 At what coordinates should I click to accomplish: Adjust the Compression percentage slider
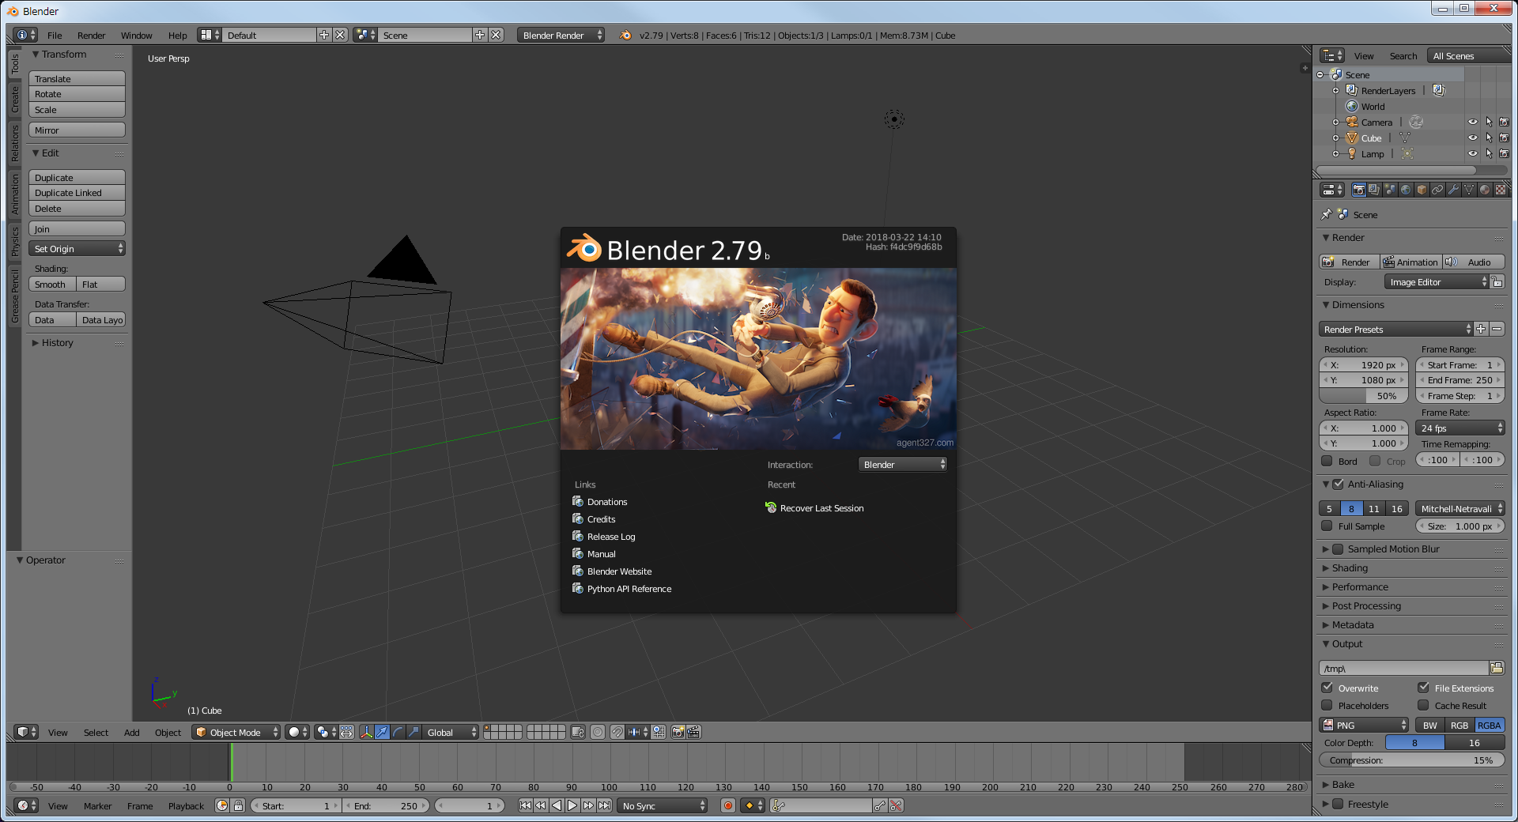click(1412, 760)
